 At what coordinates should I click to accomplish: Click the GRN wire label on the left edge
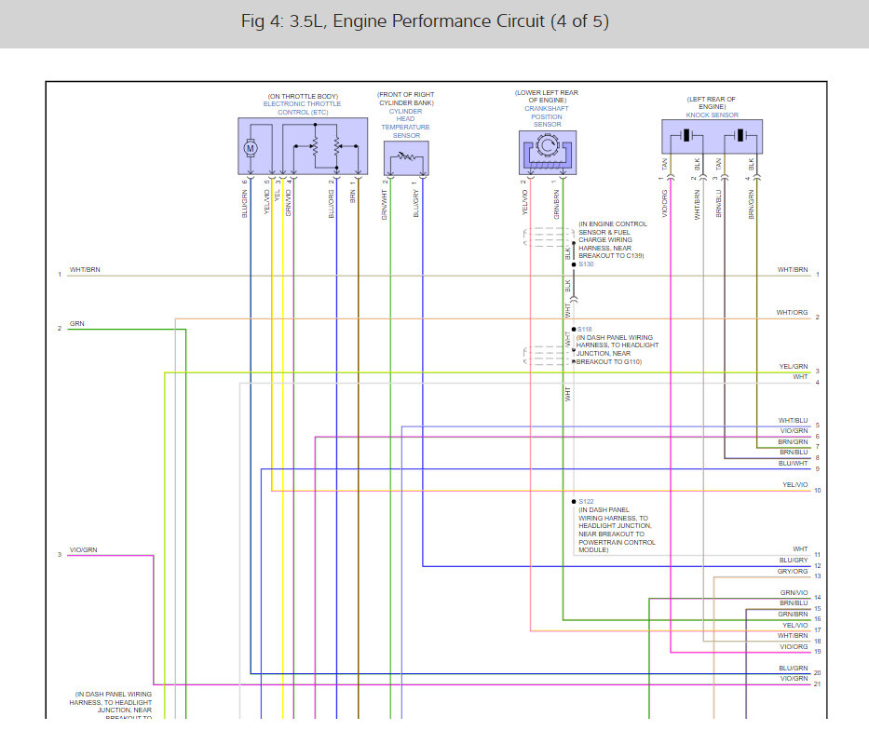point(77,323)
